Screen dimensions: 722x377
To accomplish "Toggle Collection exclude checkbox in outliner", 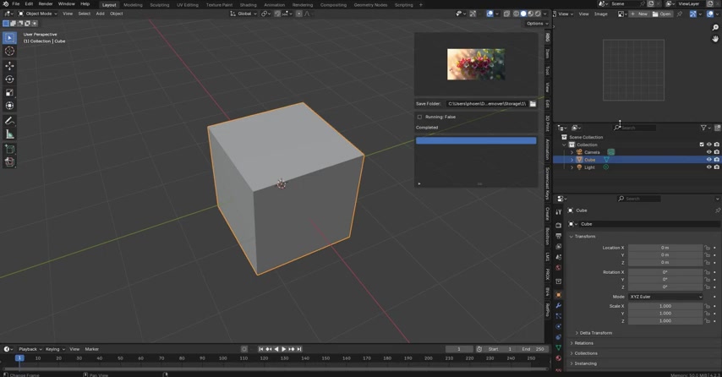I will click(x=702, y=145).
